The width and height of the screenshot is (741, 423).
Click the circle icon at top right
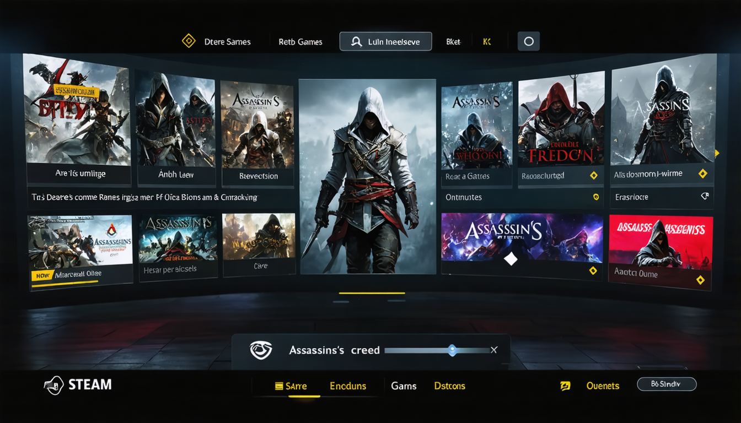(x=528, y=41)
